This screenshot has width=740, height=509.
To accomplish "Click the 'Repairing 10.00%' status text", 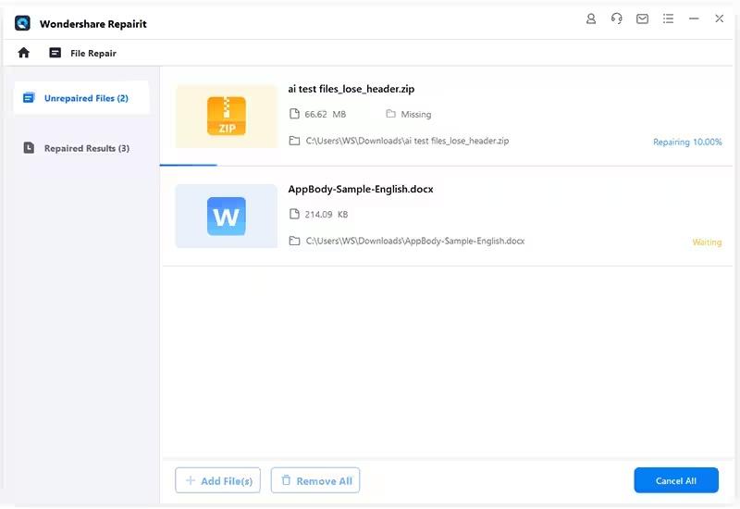I will pyautogui.click(x=687, y=143).
